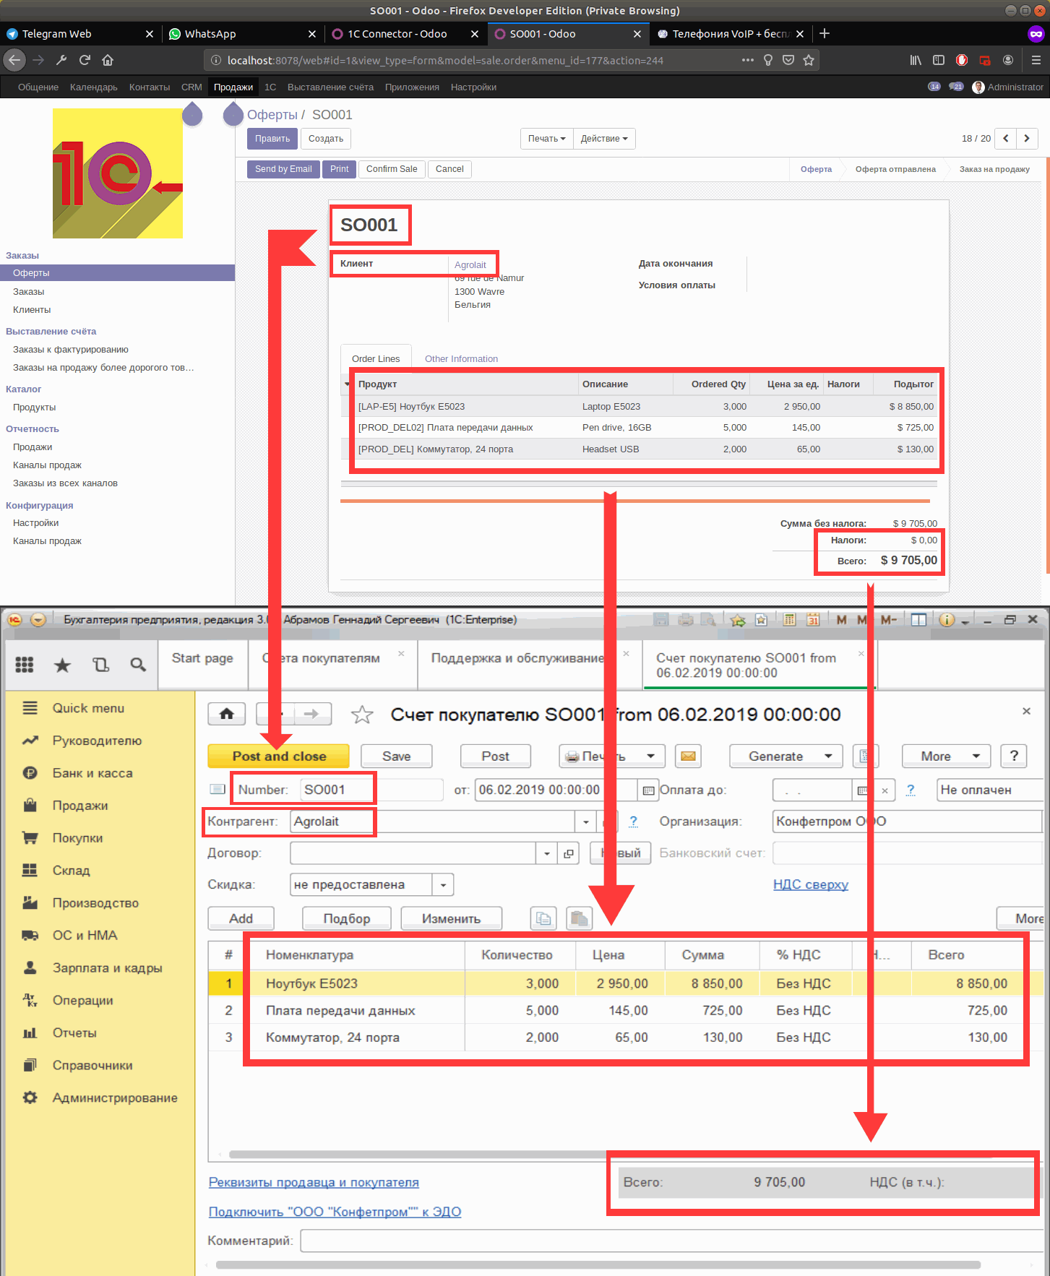Viewport: 1050px width, 1276px height.
Task: Switch to Поддержка и обслуживание tab
Action: click(x=517, y=658)
